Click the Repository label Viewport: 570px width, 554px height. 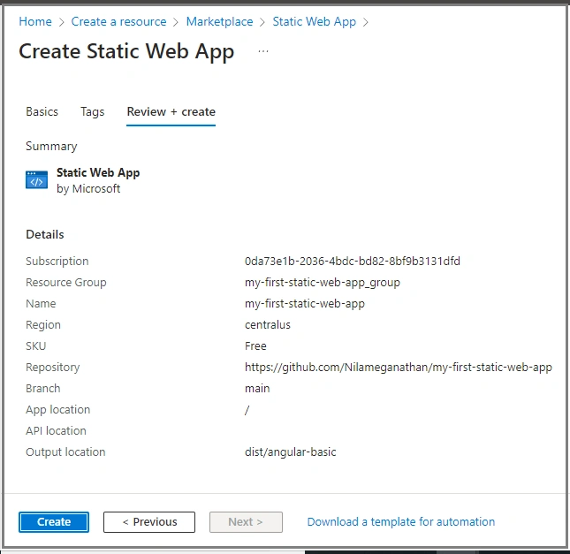(x=53, y=368)
